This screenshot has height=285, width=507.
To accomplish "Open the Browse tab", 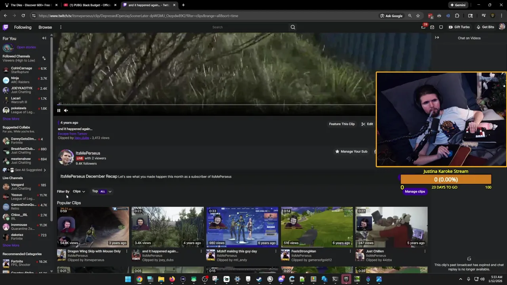I will (45, 27).
